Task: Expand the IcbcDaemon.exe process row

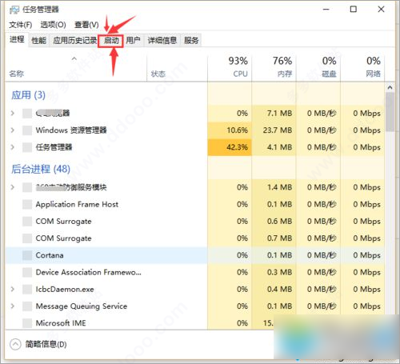Action: coord(12,289)
